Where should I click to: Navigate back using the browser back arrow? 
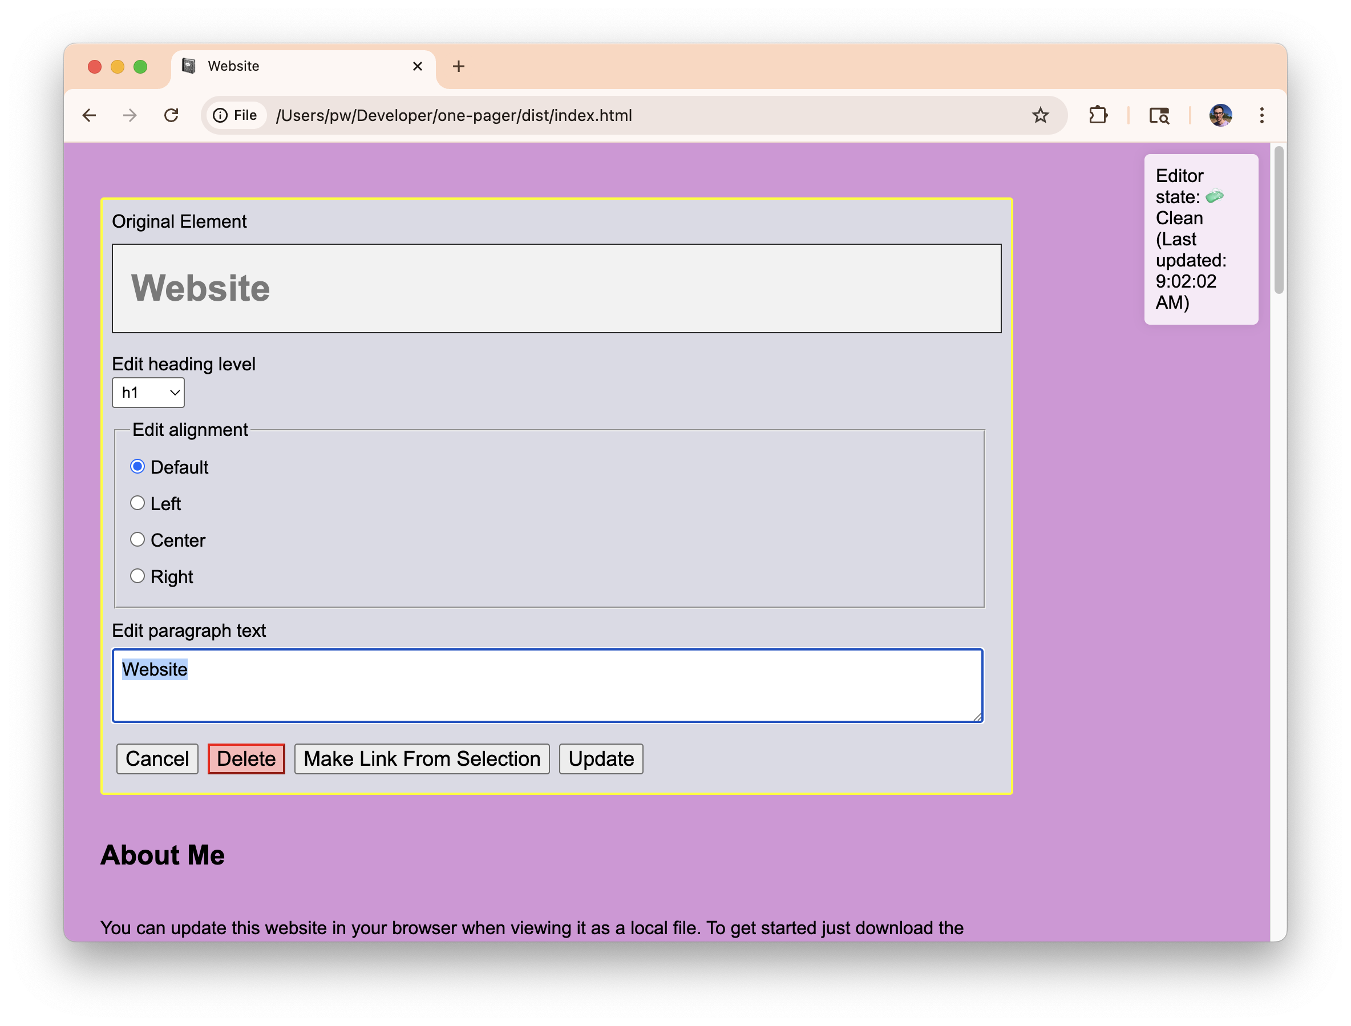click(90, 115)
